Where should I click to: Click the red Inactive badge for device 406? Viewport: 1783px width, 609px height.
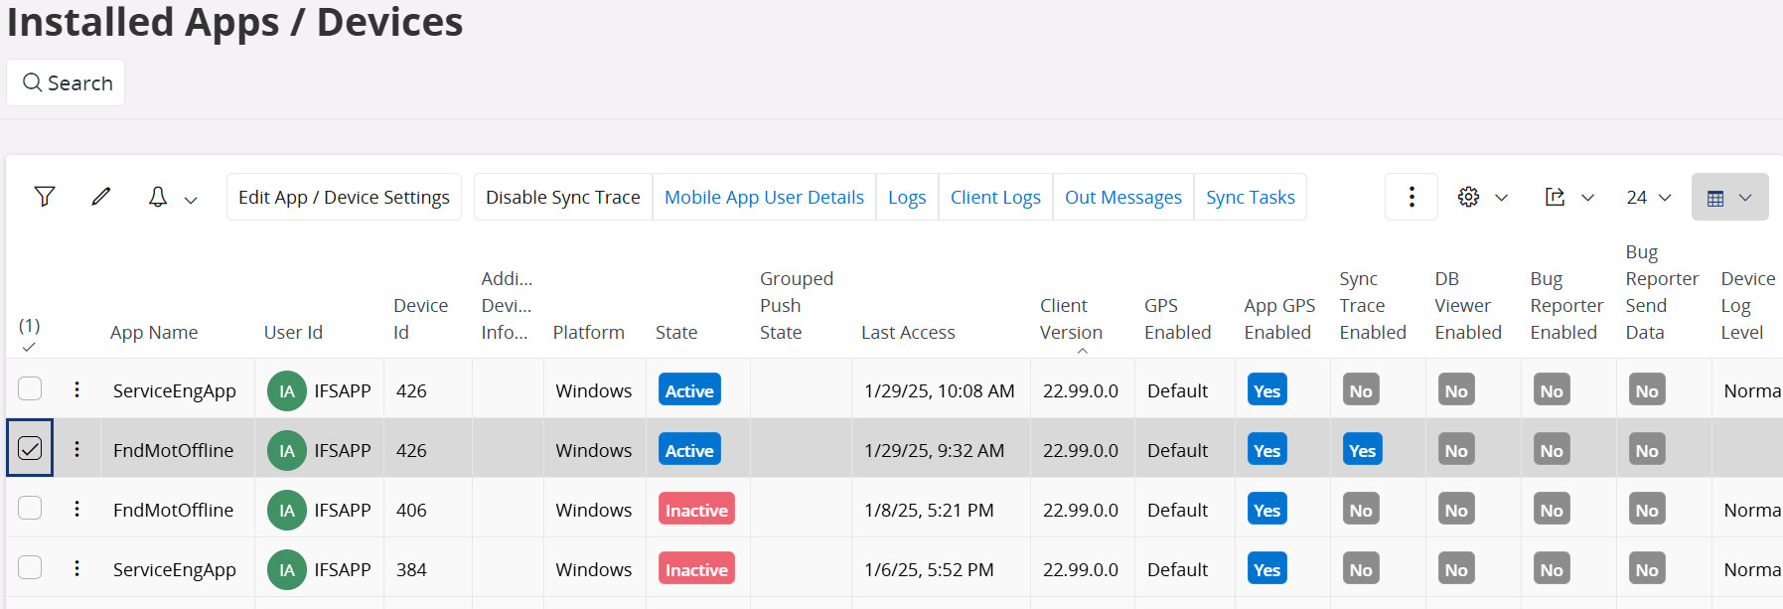[696, 510]
